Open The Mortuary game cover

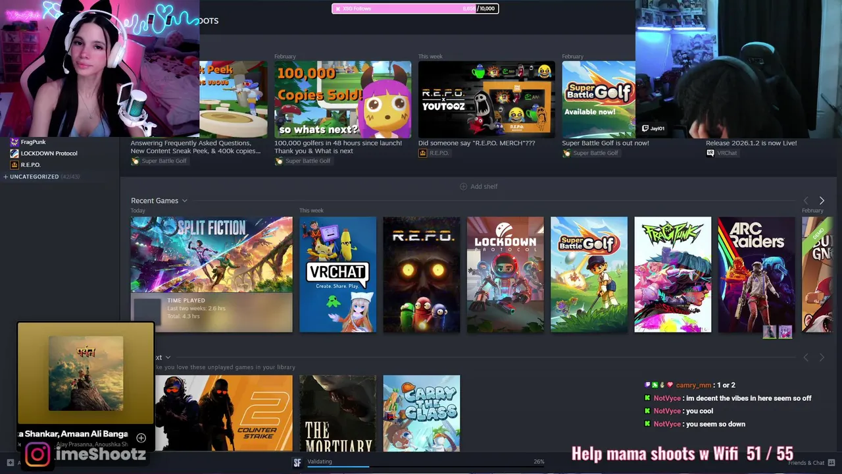point(337,413)
